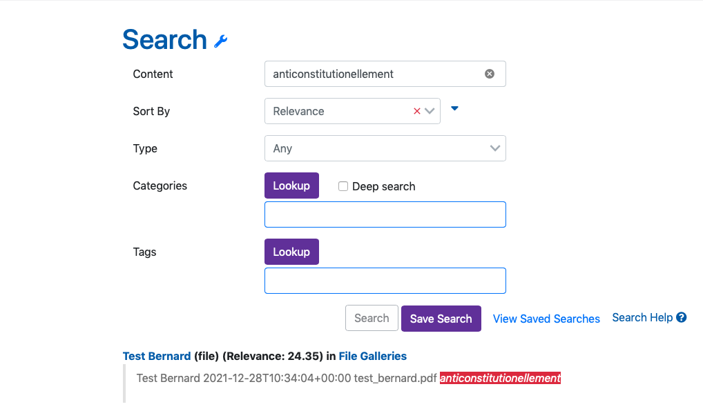Click the purple Save Search button

click(x=441, y=319)
